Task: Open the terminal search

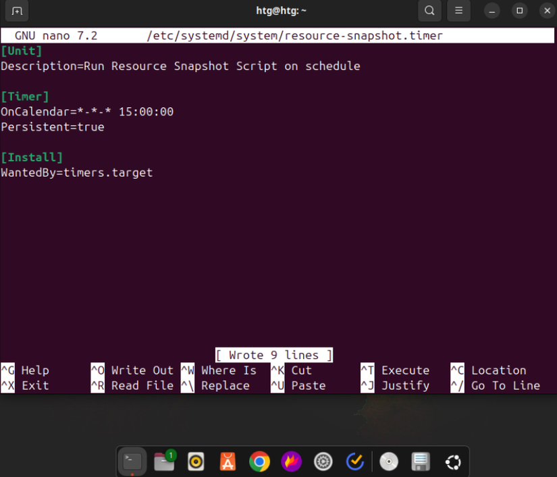Action: (429, 11)
